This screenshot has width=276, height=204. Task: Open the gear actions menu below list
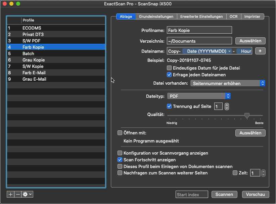tap(27, 195)
